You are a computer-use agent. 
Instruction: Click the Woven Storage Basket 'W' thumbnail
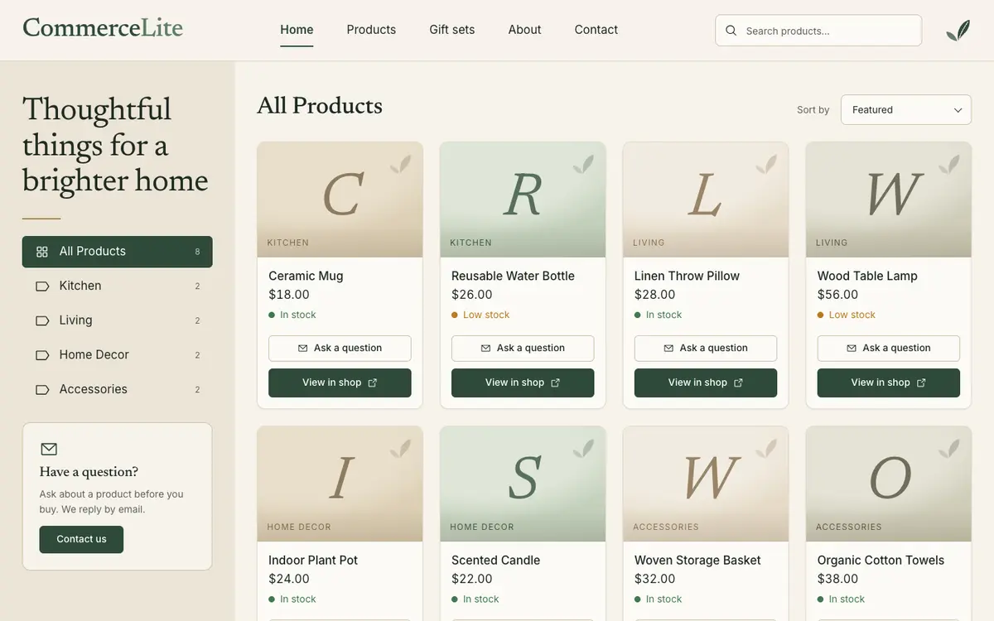click(x=706, y=484)
